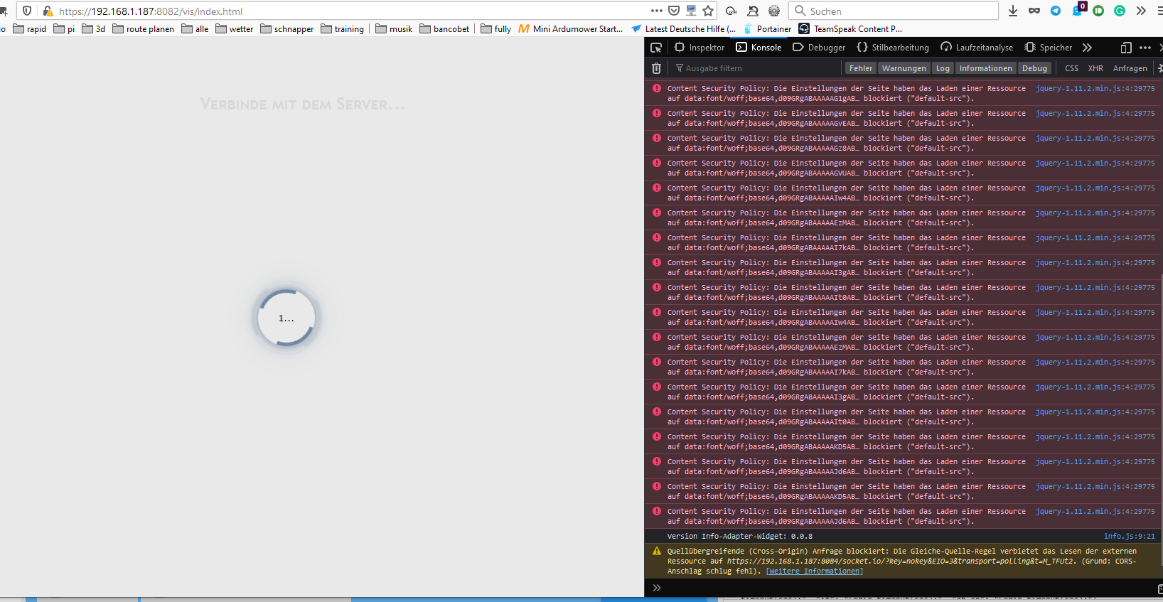This screenshot has height=602, width=1163.
Task: Toggle the Anfragen filter
Action: coord(1130,68)
